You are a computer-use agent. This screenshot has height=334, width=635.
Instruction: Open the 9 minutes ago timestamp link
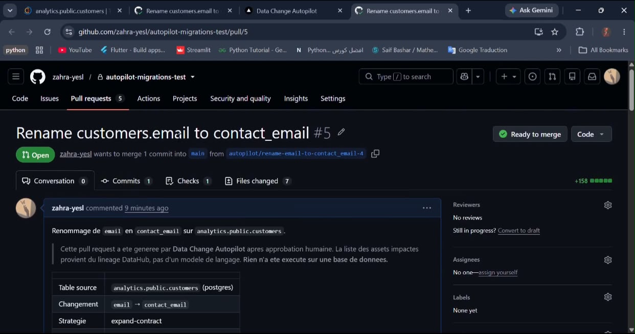point(146,208)
